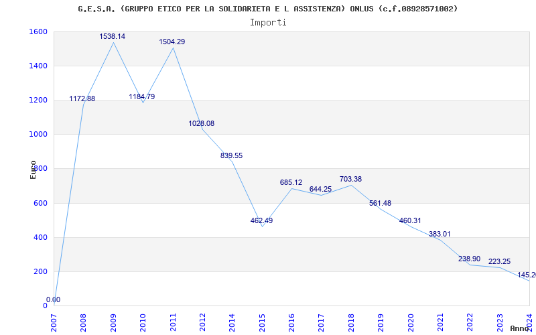Select the 1184.79 value label
The image size is (536, 335).
click(x=142, y=96)
